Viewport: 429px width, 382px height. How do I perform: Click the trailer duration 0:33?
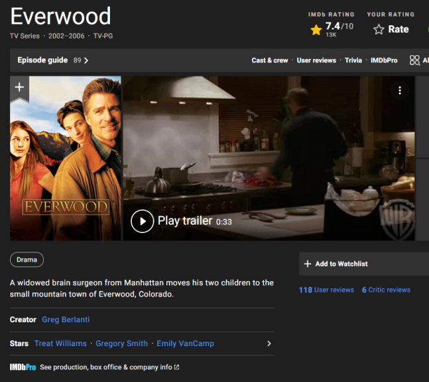[x=224, y=222]
